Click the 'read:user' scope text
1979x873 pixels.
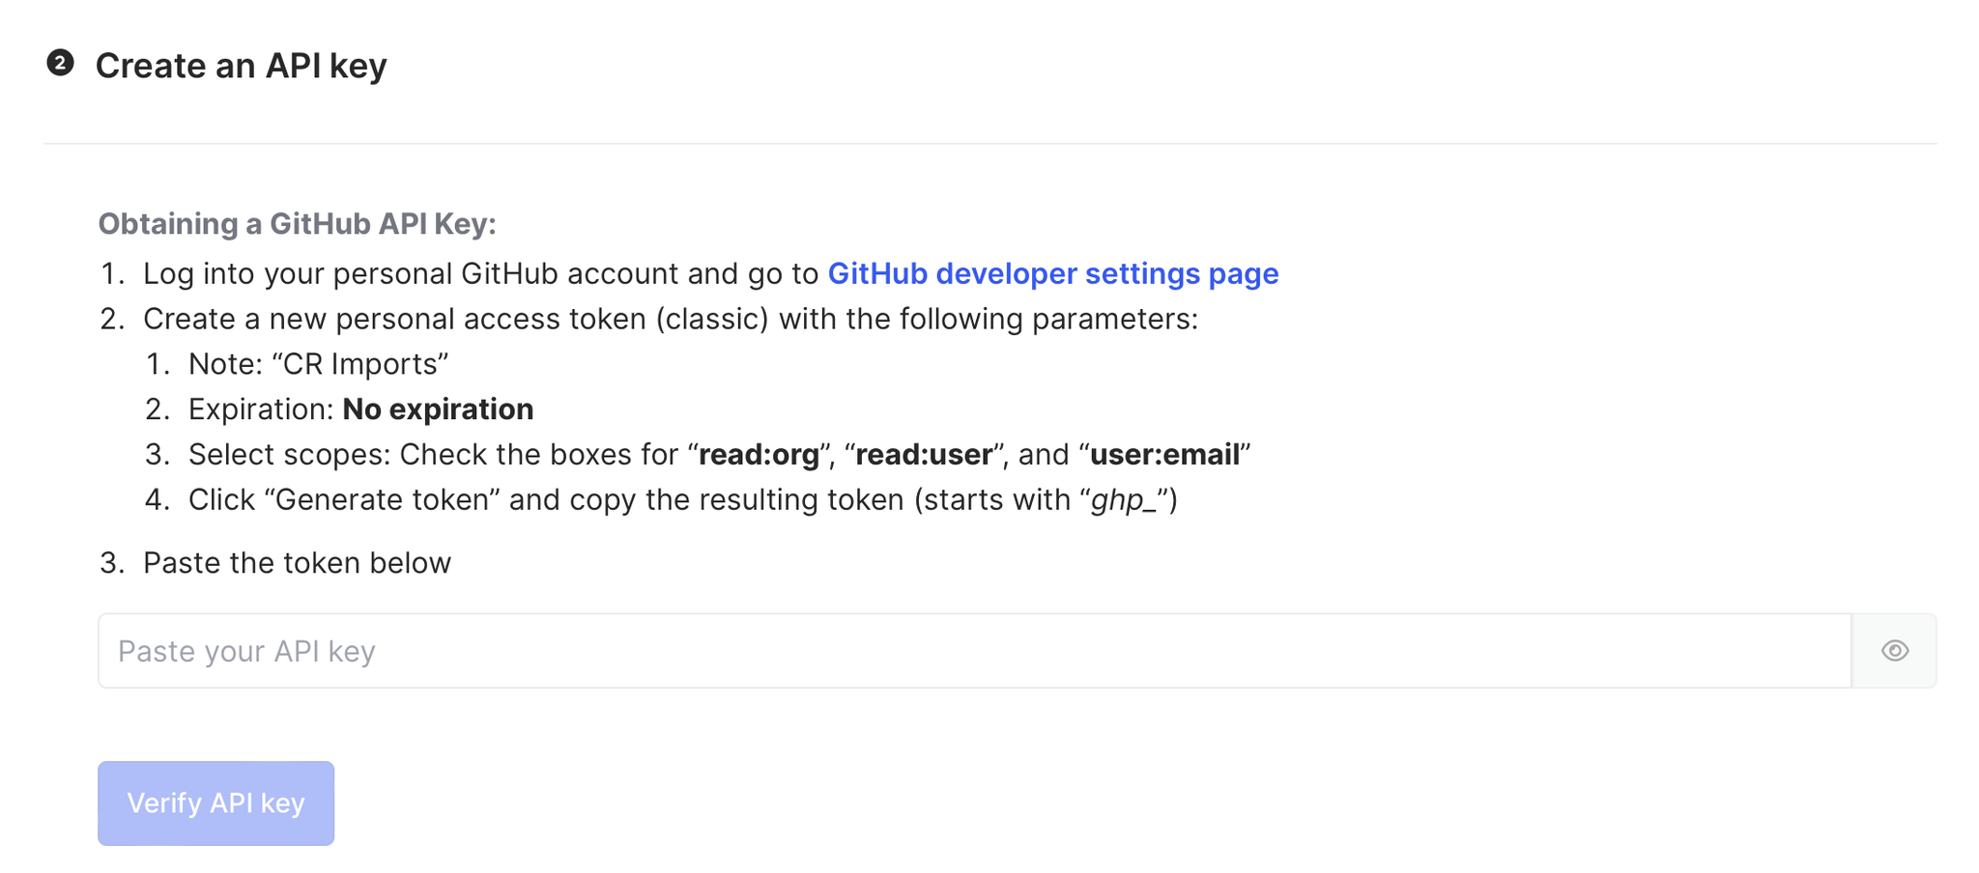pos(924,455)
